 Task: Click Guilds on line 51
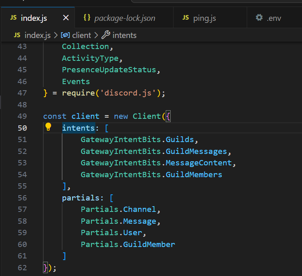180,140
